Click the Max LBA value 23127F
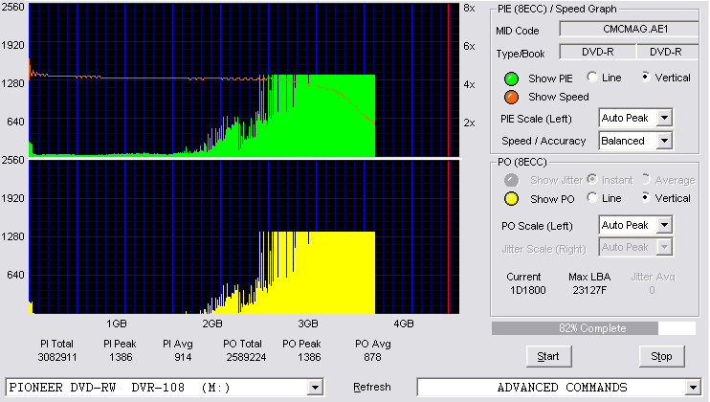The width and height of the screenshot is (710, 402). point(589,290)
